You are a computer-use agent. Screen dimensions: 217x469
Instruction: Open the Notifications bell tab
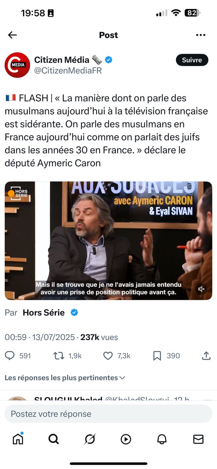coord(162,439)
